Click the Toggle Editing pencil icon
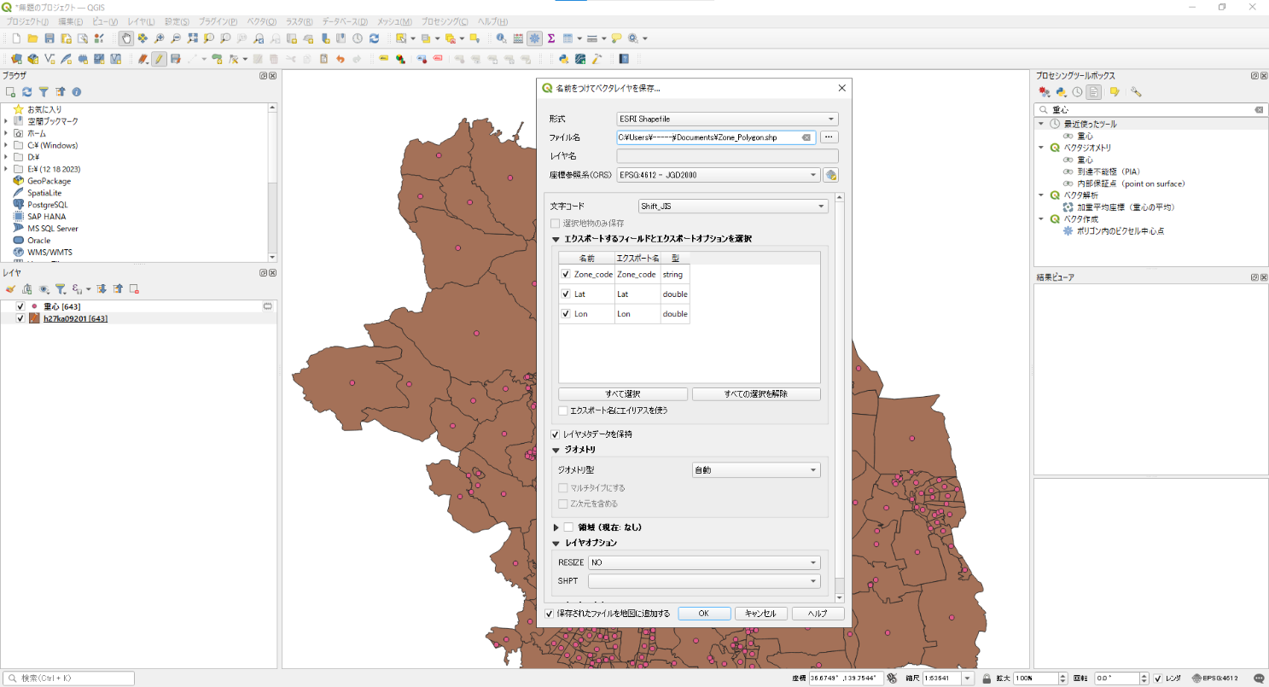Screen dimensions: 1269x687 click(x=159, y=59)
